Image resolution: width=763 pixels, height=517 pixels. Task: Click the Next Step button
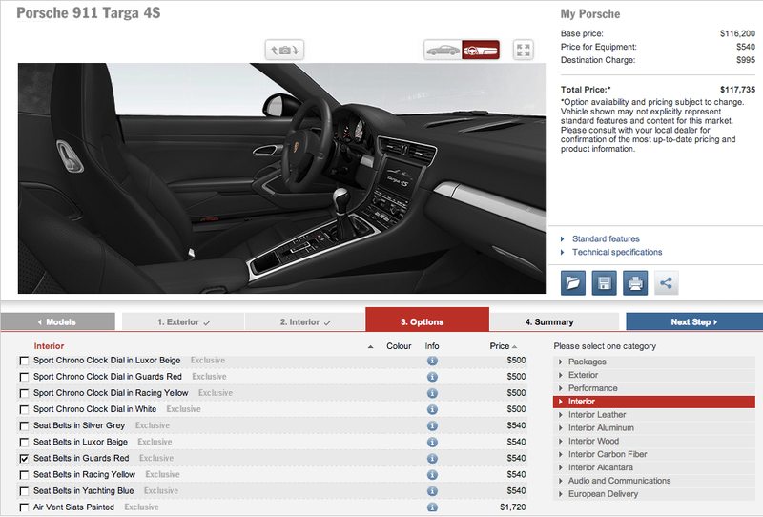click(x=694, y=321)
